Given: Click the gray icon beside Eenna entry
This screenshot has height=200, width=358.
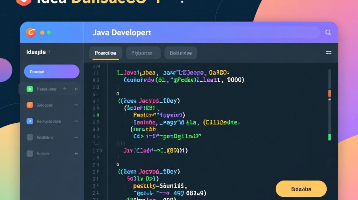Looking at the screenshot, I should point(29,154).
